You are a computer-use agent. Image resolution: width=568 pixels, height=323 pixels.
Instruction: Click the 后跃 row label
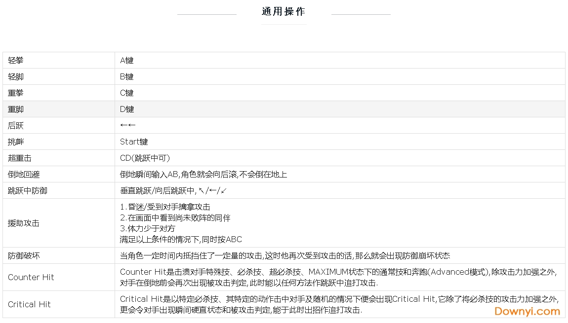click(16, 126)
